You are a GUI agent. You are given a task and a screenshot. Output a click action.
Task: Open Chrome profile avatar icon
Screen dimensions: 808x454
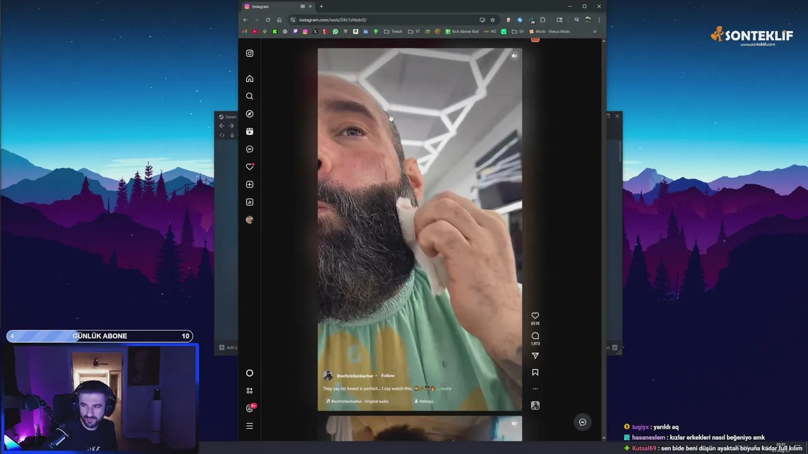(588, 20)
